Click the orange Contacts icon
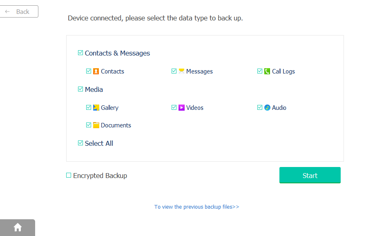 click(x=96, y=71)
